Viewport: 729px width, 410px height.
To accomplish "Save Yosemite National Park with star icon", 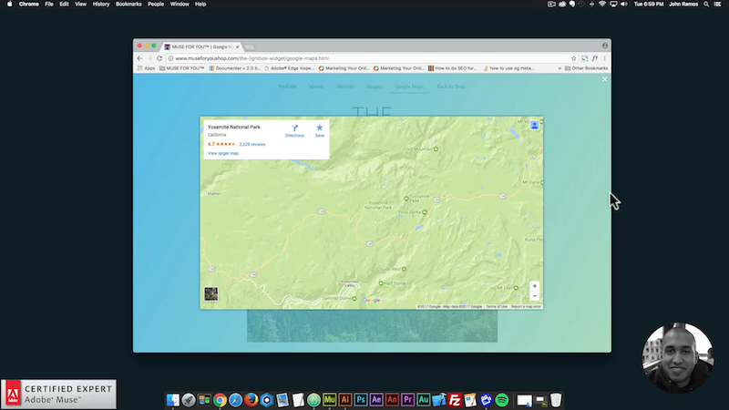I will [x=319, y=128].
